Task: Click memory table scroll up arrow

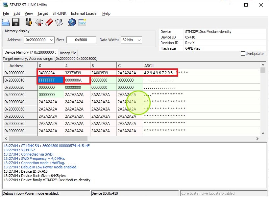Action: click(263, 65)
